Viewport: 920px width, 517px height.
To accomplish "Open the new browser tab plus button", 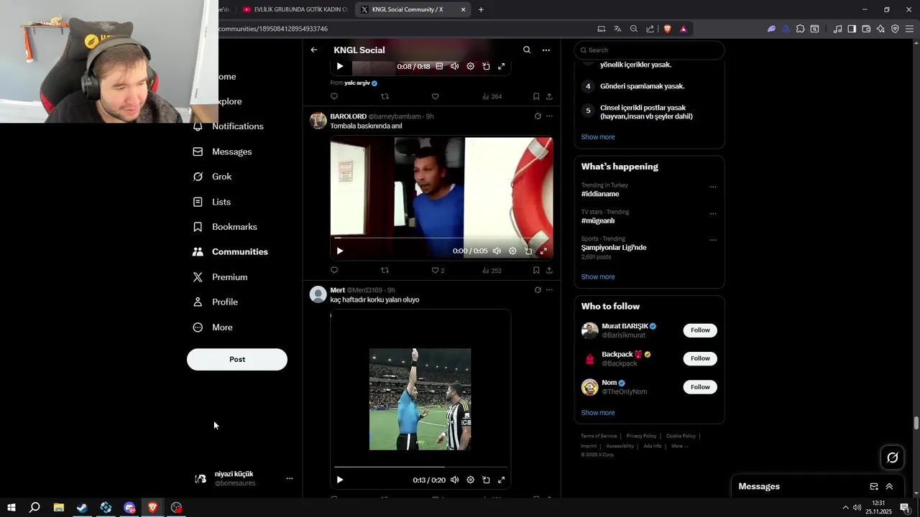I will (481, 9).
